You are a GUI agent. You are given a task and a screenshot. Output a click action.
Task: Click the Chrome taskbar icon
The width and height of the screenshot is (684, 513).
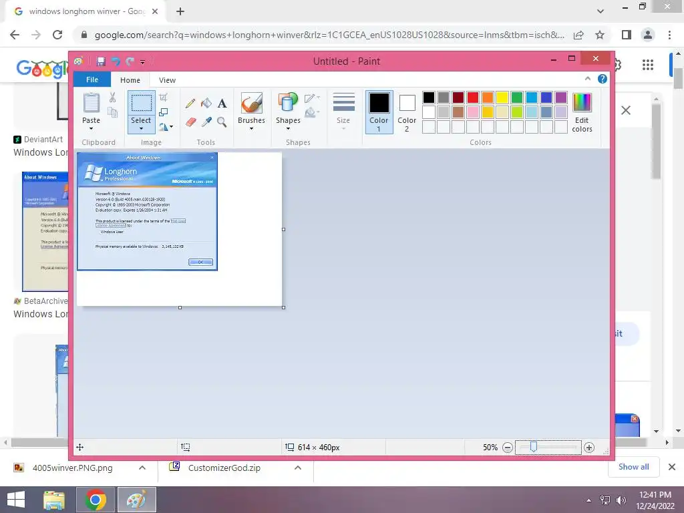pos(96,500)
